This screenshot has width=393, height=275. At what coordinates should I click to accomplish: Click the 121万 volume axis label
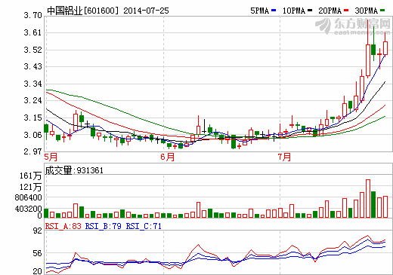pyautogui.click(x=31, y=187)
